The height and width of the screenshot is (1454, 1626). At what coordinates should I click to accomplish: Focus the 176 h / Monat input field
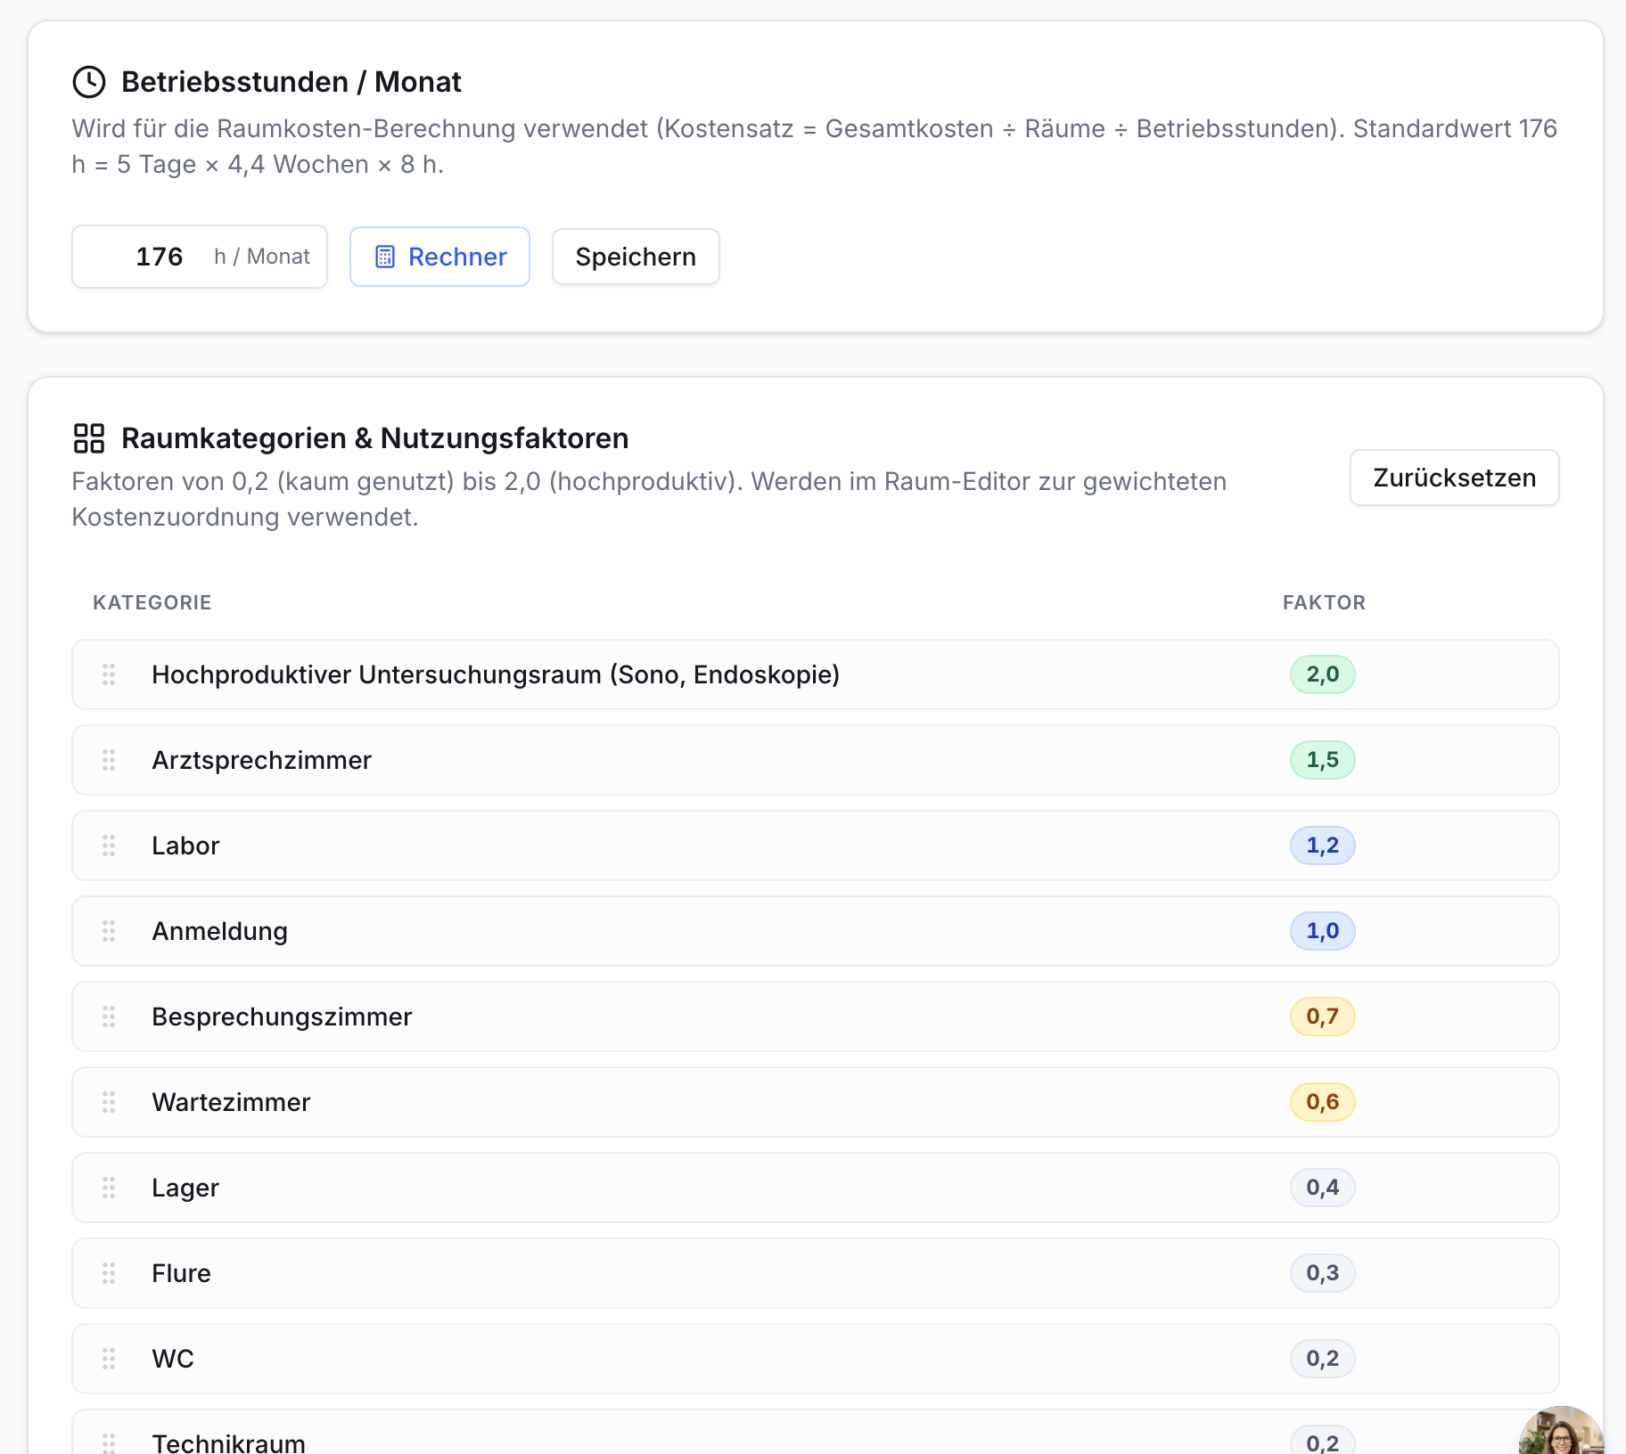pos(200,257)
